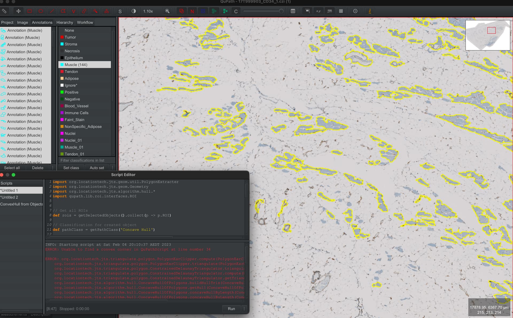Screen dimensions: 513x318
Task: Select the Move tool
Action: point(18,11)
